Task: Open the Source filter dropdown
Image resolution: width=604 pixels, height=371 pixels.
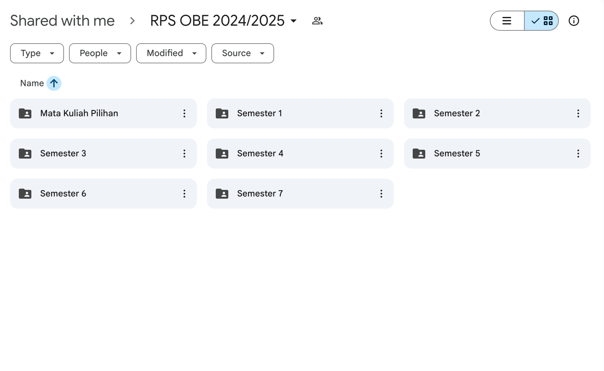Action: pos(242,53)
